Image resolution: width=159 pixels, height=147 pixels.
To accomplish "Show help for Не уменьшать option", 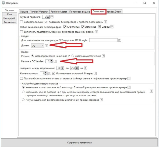I will coord(101,100).
